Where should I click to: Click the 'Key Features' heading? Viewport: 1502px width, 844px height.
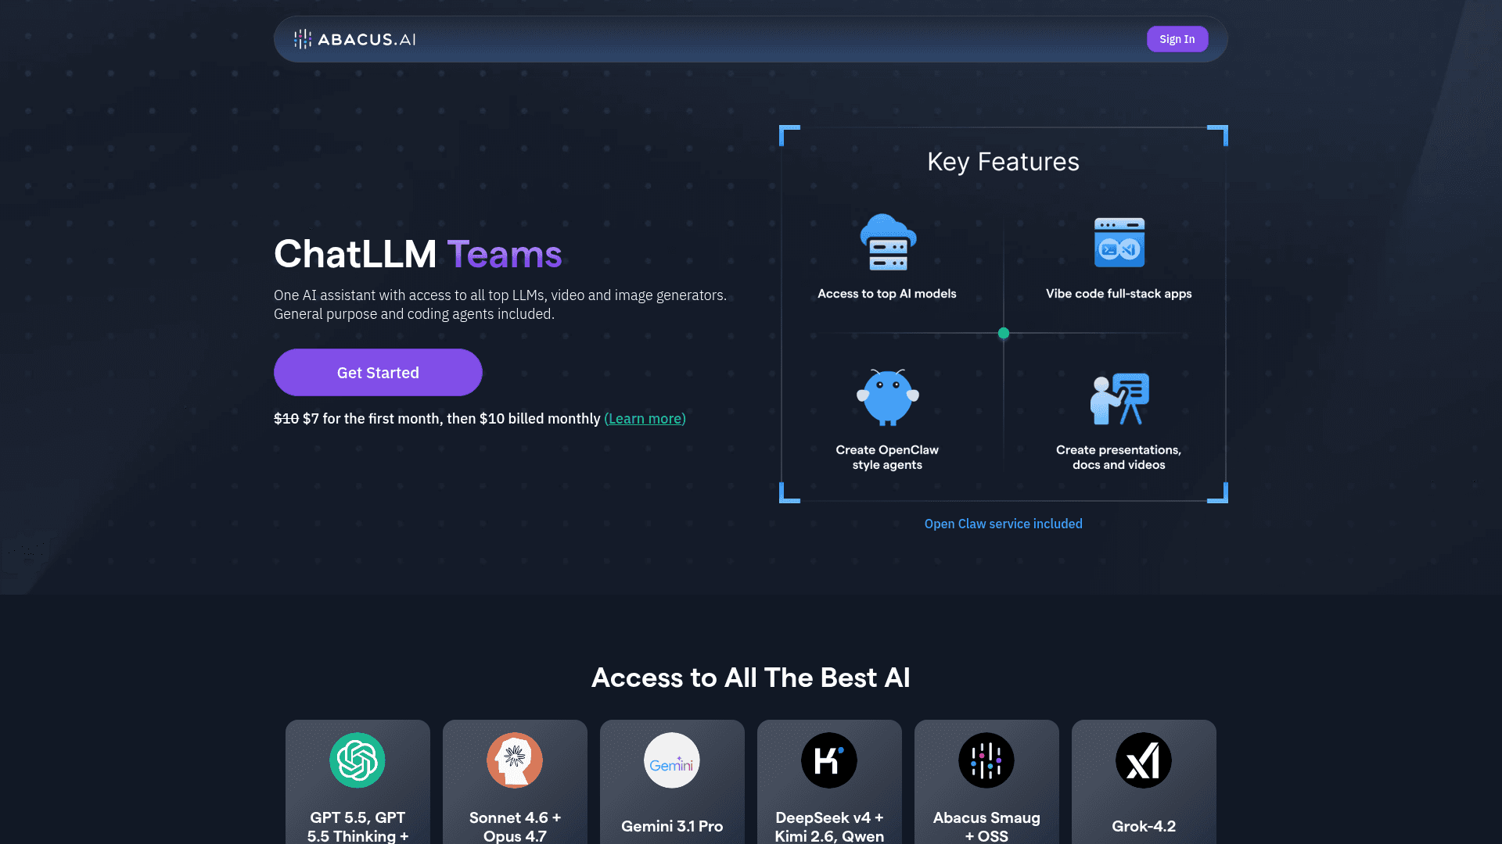(x=1003, y=162)
